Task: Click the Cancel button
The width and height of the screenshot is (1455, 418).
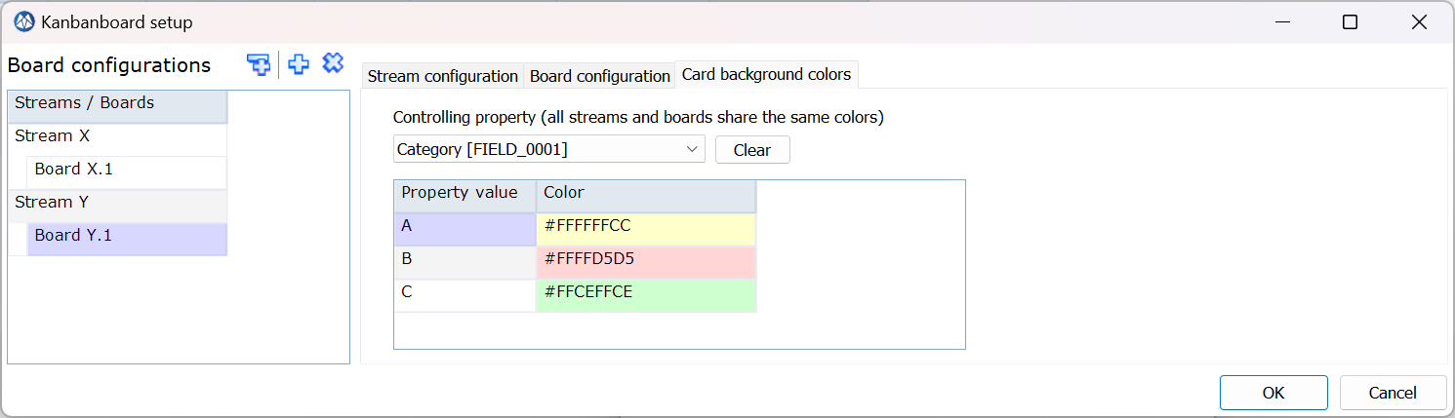Action: (x=1393, y=393)
